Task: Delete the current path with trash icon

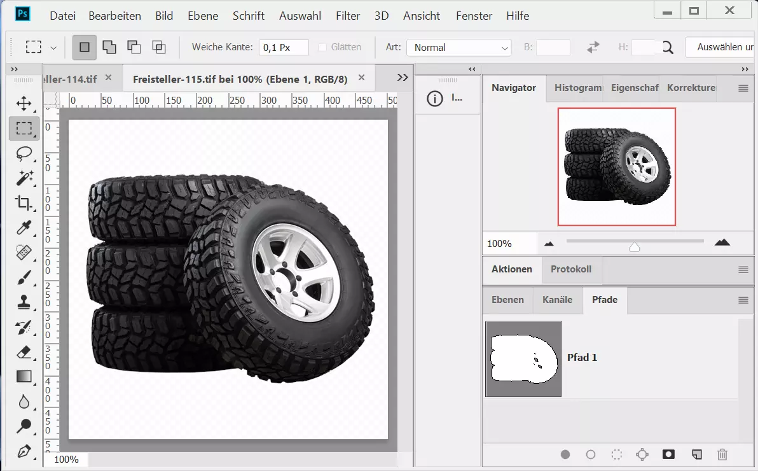Action: (722, 454)
